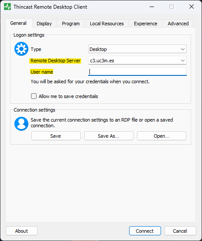This screenshot has height=241, width=202.
Task: Click the About button
Action: tap(21, 231)
